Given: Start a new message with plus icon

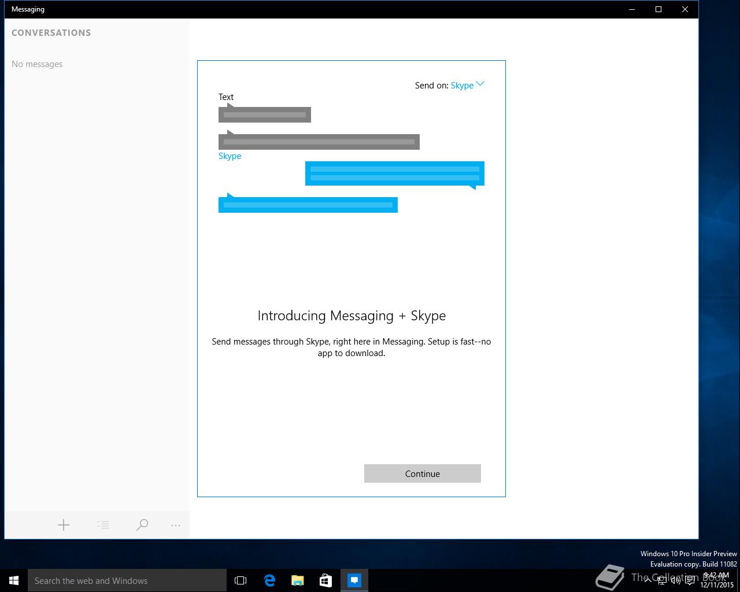Looking at the screenshot, I should (x=64, y=525).
